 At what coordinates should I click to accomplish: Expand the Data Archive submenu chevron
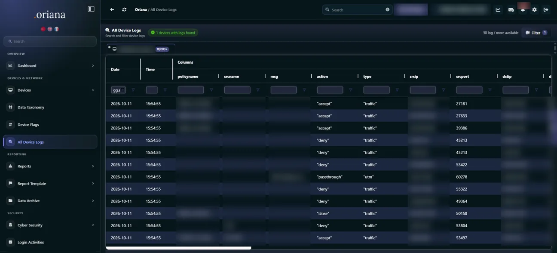93,201
